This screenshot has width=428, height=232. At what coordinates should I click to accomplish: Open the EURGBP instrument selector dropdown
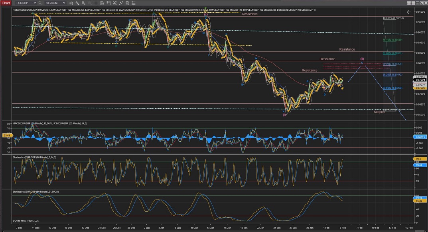[x=26, y=3]
